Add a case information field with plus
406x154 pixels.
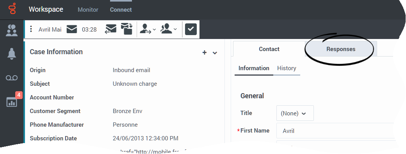coord(204,53)
